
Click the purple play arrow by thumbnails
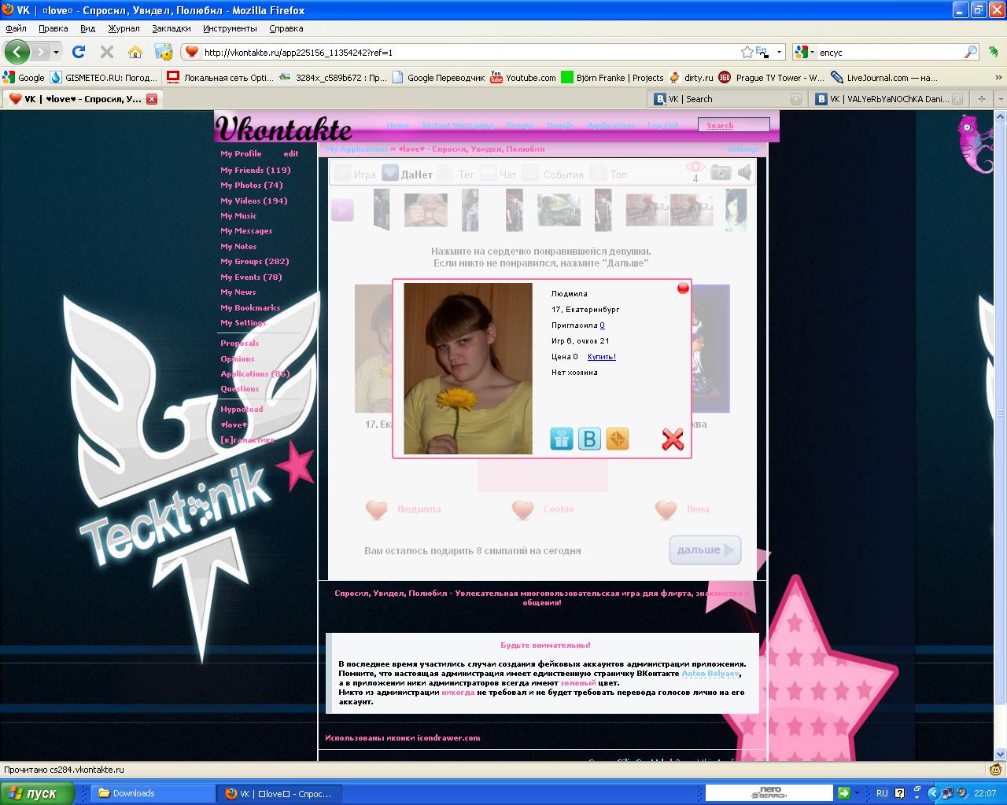342,210
